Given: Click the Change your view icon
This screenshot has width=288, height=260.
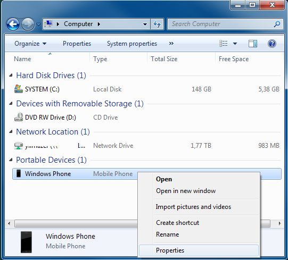Looking at the screenshot, I should 224,44.
